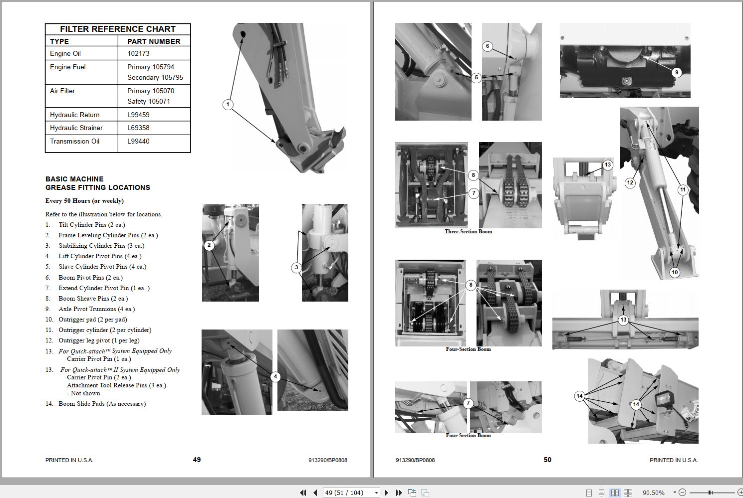Advance to the next page
Image resolution: width=743 pixels, height=498 pixels.
387,493
